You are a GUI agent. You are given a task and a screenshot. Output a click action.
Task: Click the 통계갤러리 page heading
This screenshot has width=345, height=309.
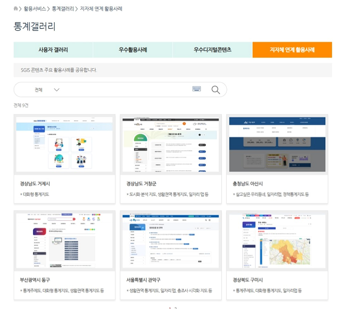(x=34, y=27)
